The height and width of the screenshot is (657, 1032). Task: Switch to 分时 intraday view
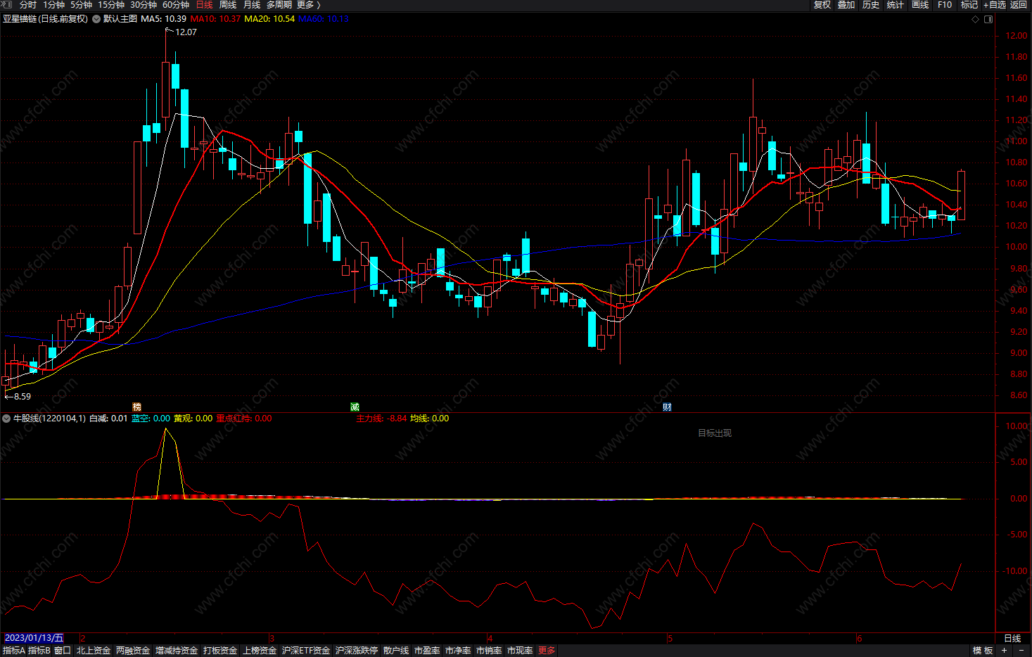[x=28, y=5]
